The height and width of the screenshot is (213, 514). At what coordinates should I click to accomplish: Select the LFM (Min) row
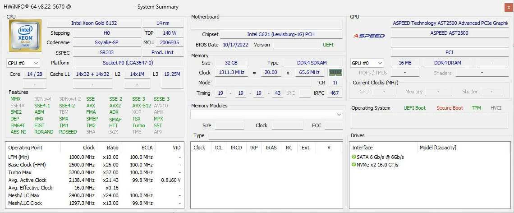point(94,157)
